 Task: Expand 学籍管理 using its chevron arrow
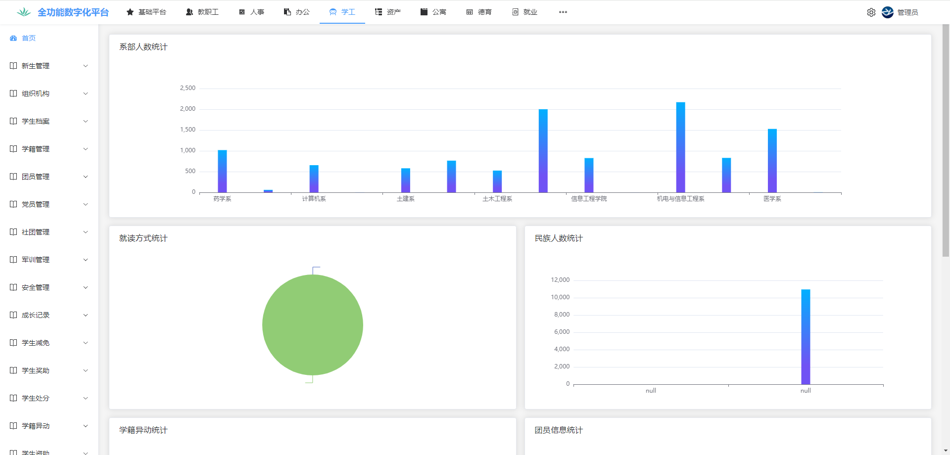(86, 149)
